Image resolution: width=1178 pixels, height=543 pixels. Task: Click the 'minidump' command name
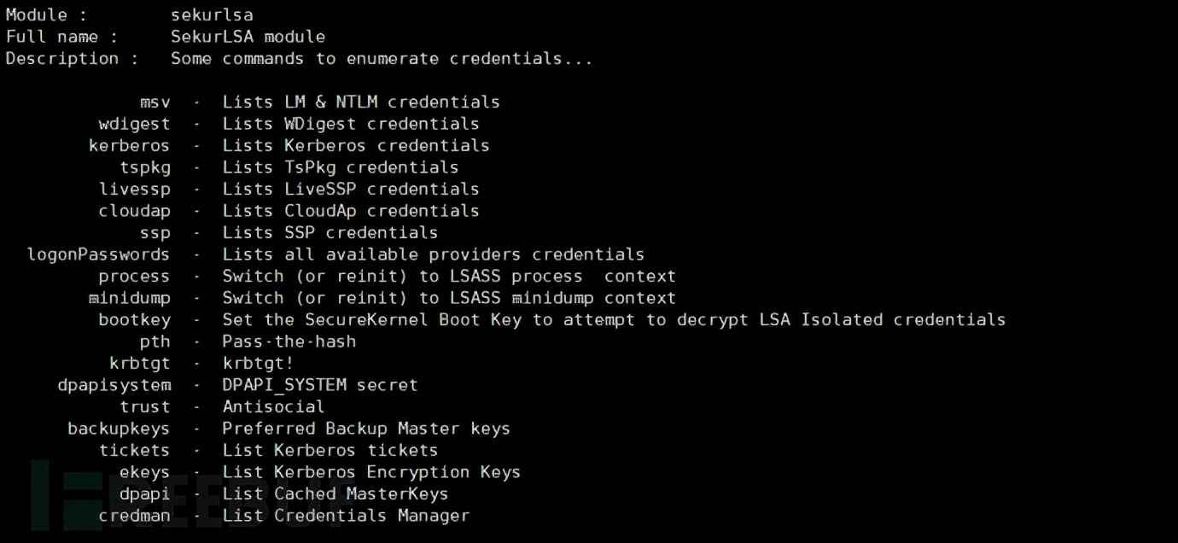pos(129,298)
